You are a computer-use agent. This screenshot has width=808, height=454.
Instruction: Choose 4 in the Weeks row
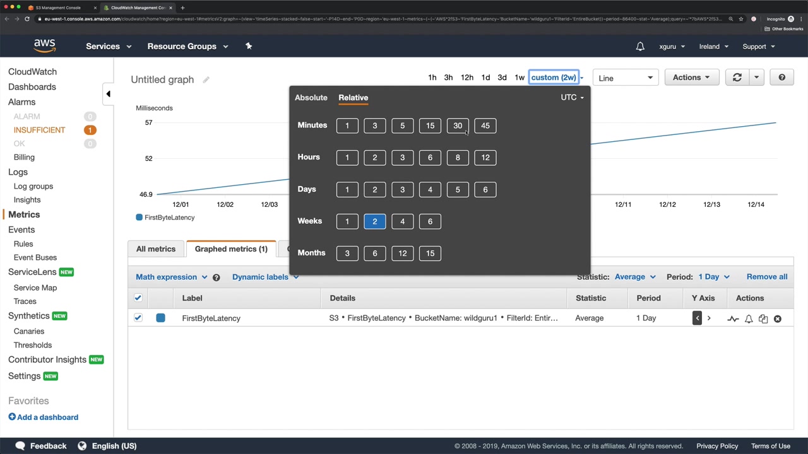(402, 221)
